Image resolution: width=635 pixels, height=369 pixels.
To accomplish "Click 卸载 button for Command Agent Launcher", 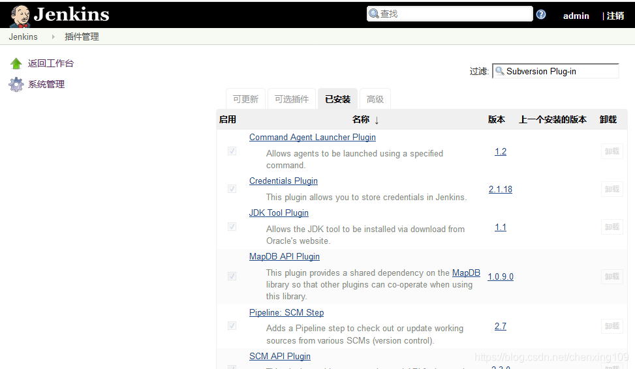I will [612, 151].
